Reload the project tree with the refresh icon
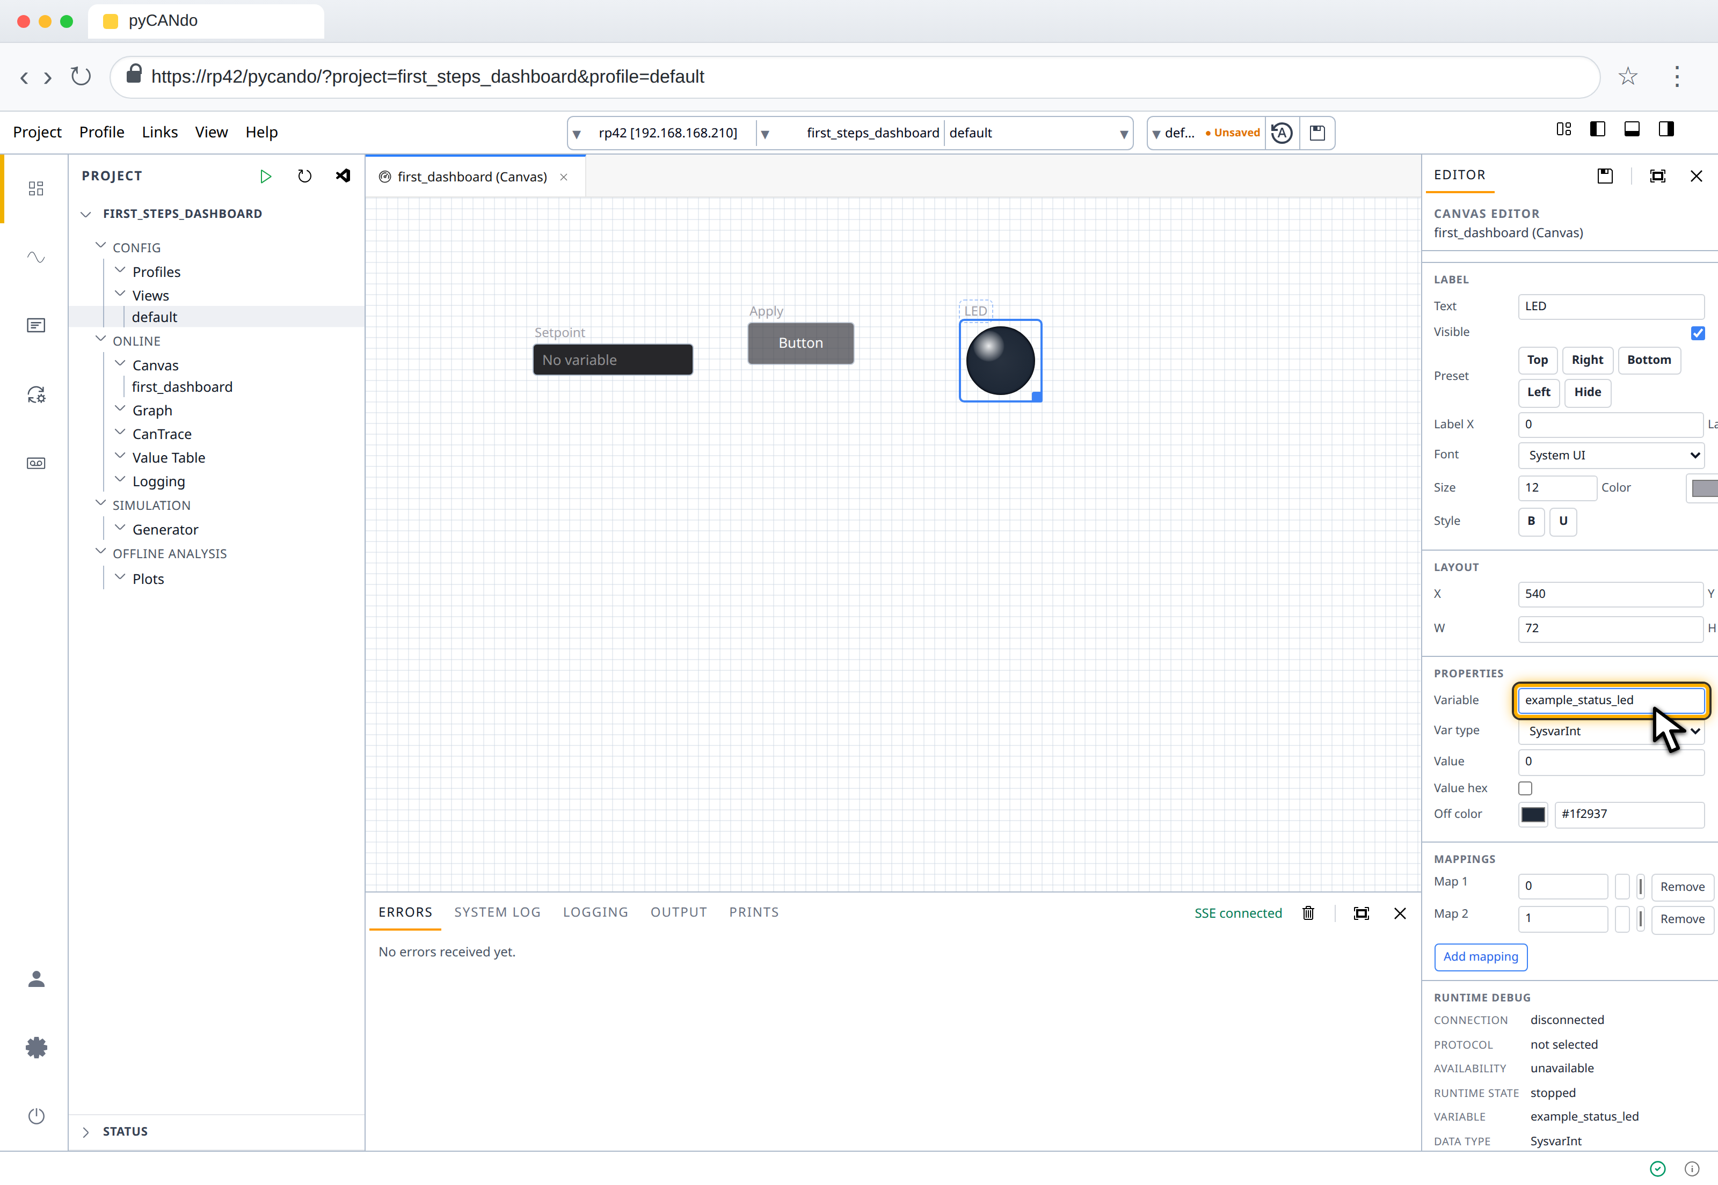This screenshot has height=1185, width=1718. pos(304,176)
